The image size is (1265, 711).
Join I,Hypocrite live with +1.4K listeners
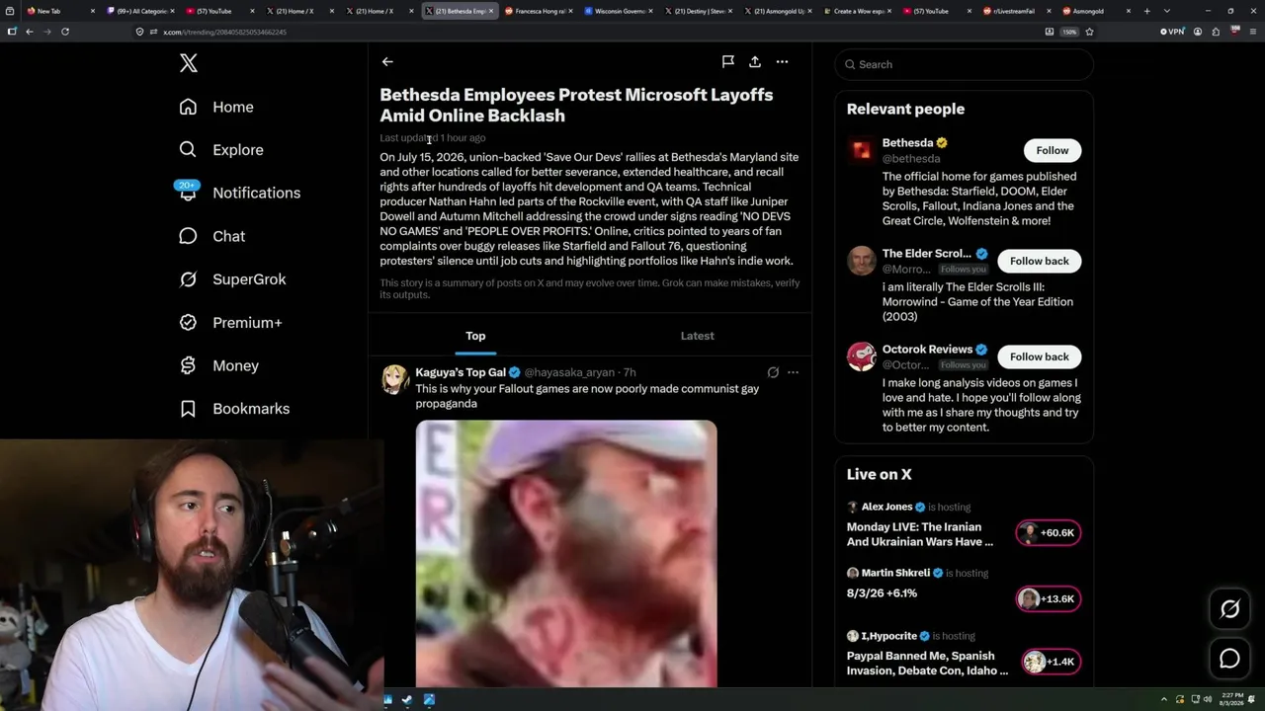(x=1052, y=662)
